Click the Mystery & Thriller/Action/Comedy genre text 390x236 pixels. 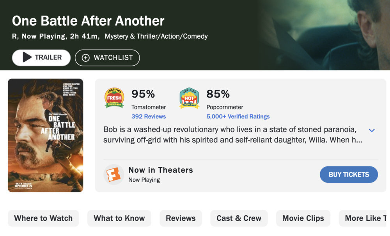click(x=156, y=36)
